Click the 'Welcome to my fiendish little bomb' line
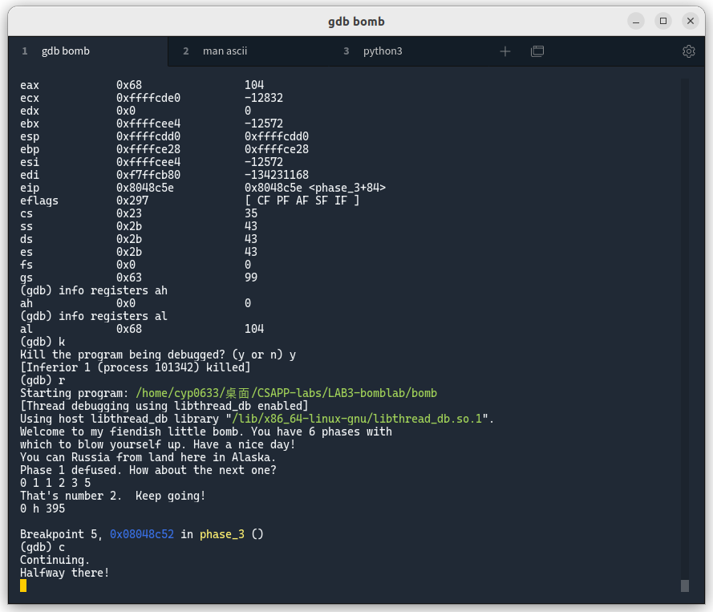 click(206, 432)
